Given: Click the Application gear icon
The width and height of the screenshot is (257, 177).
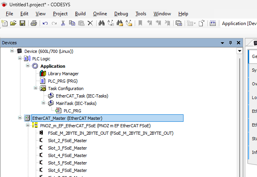Looking at the screenshot, I should coord(35,66).
